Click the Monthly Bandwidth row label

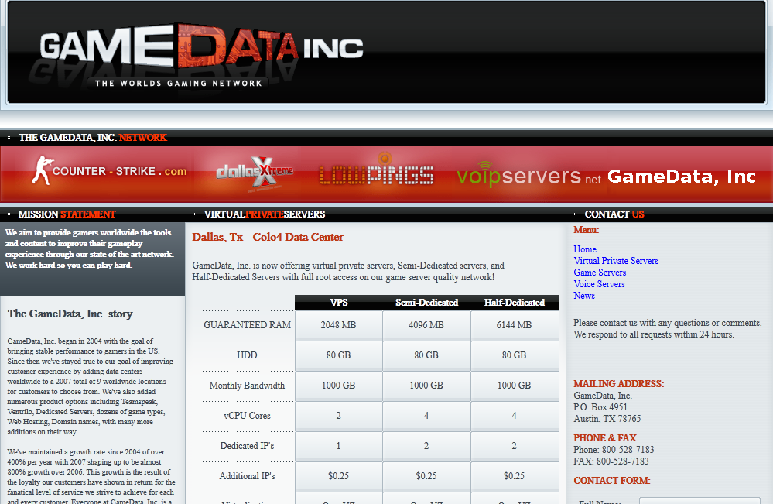(x=247, y=385)
